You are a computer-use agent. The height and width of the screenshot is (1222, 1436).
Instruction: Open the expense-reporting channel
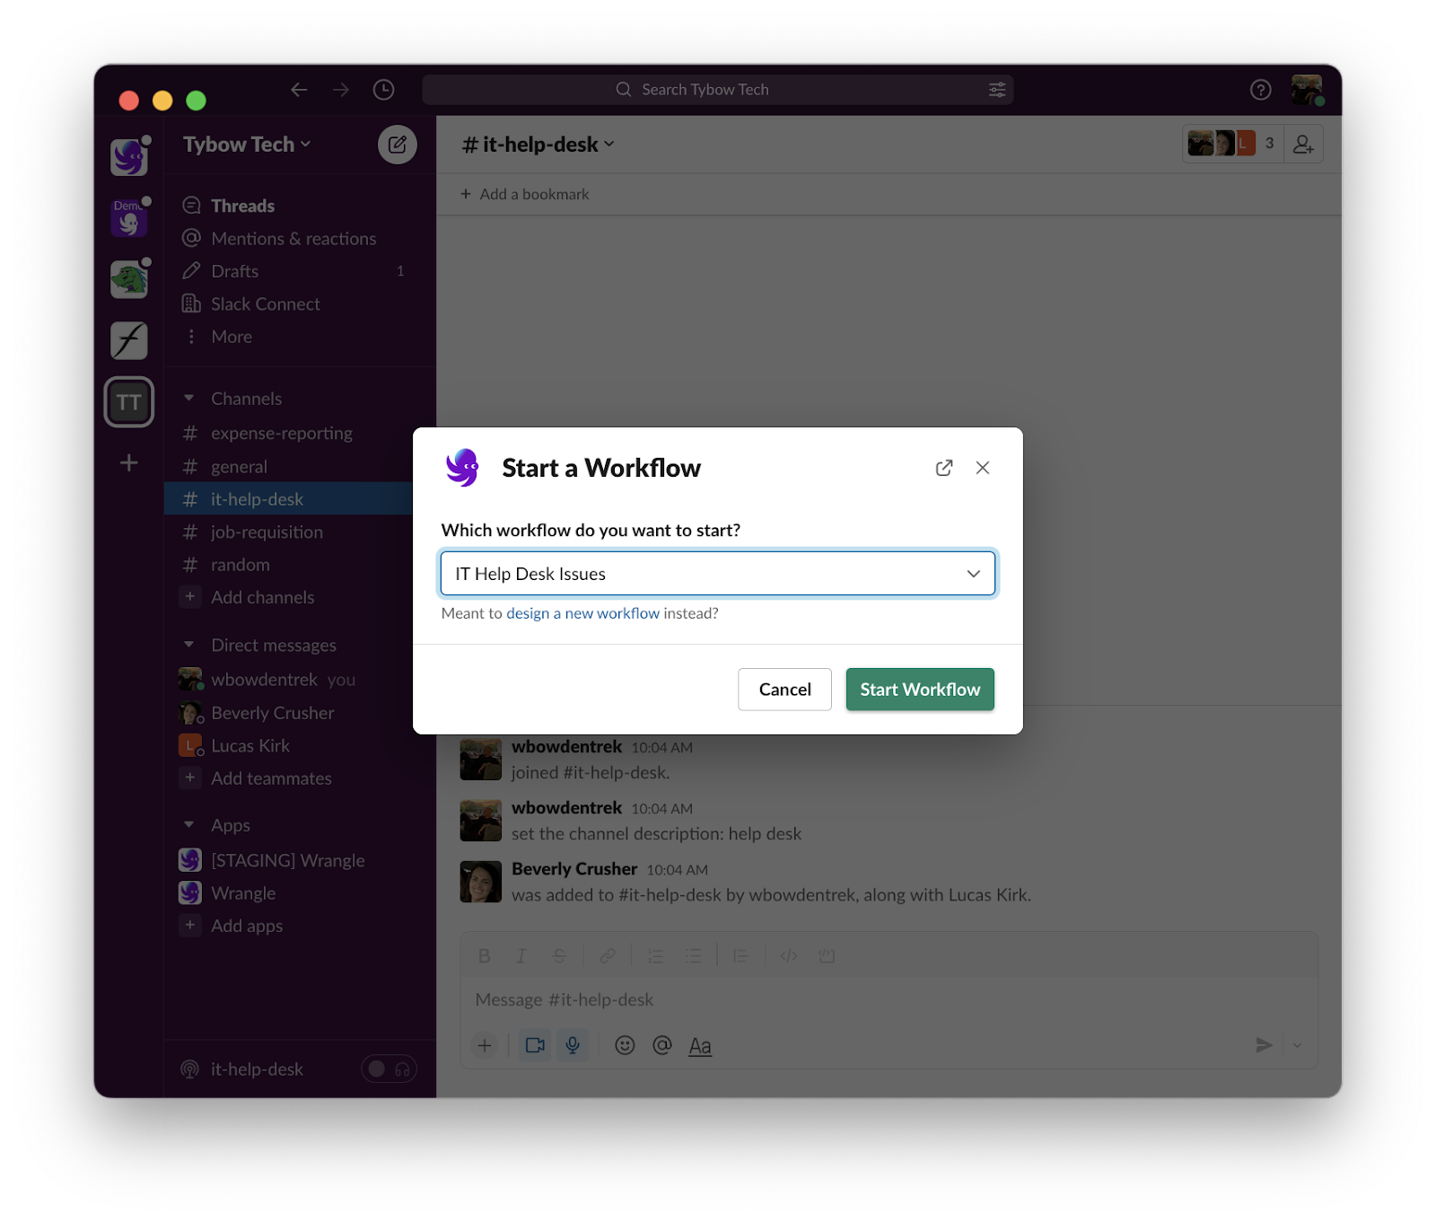(282, 434)
